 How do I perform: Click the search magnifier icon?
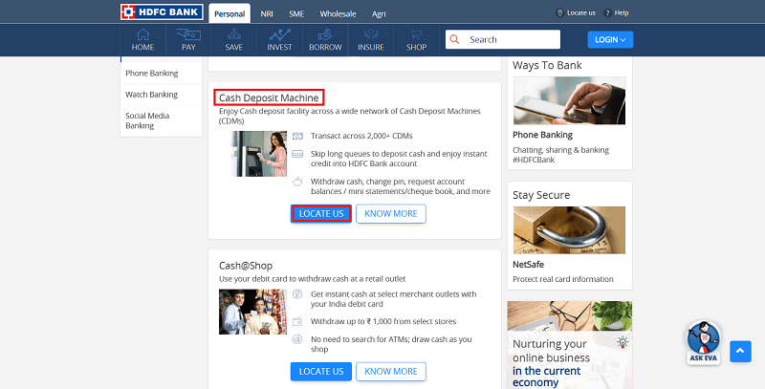click(454, 39)
